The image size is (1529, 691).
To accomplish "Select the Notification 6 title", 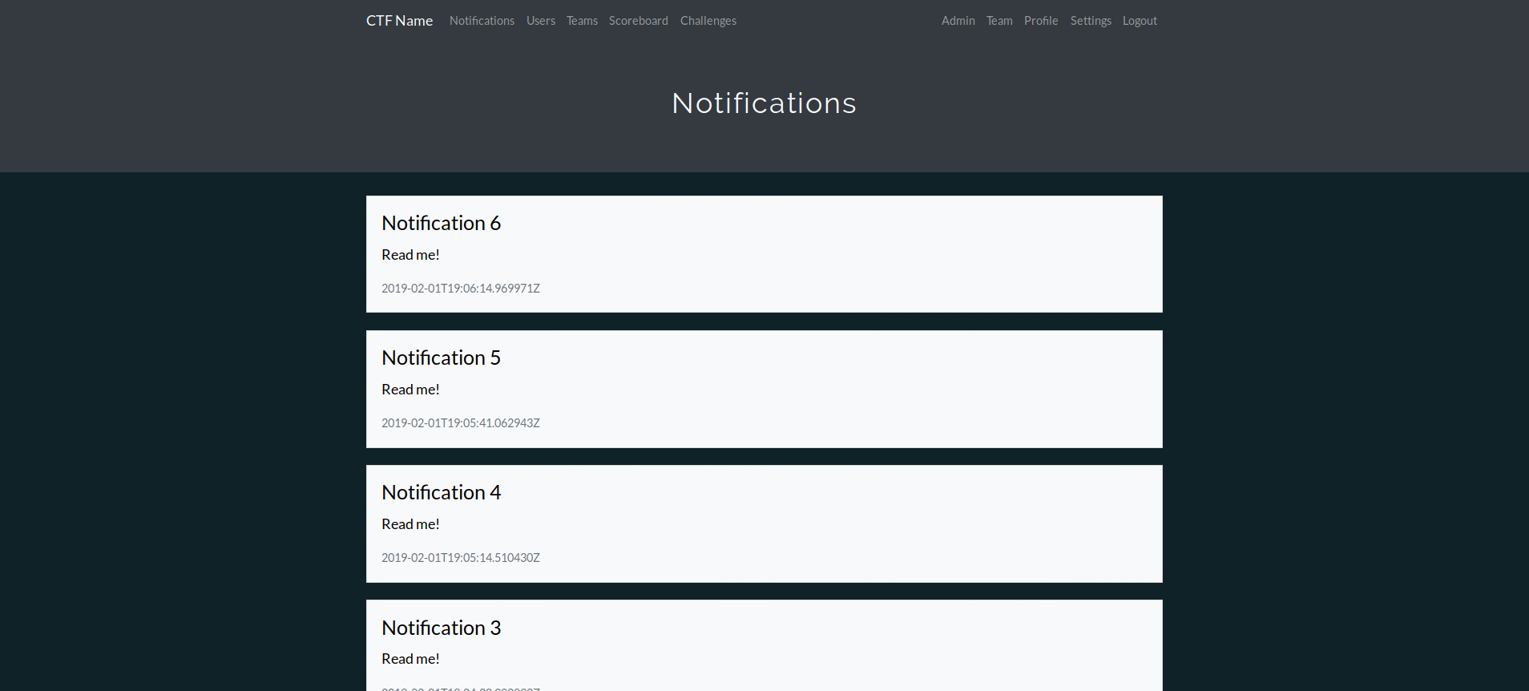I will [442, 223].
